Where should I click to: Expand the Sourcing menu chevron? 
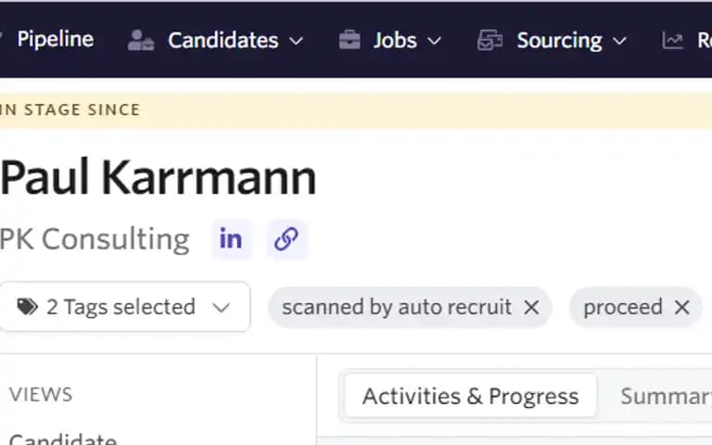click(x=619, y=42)
